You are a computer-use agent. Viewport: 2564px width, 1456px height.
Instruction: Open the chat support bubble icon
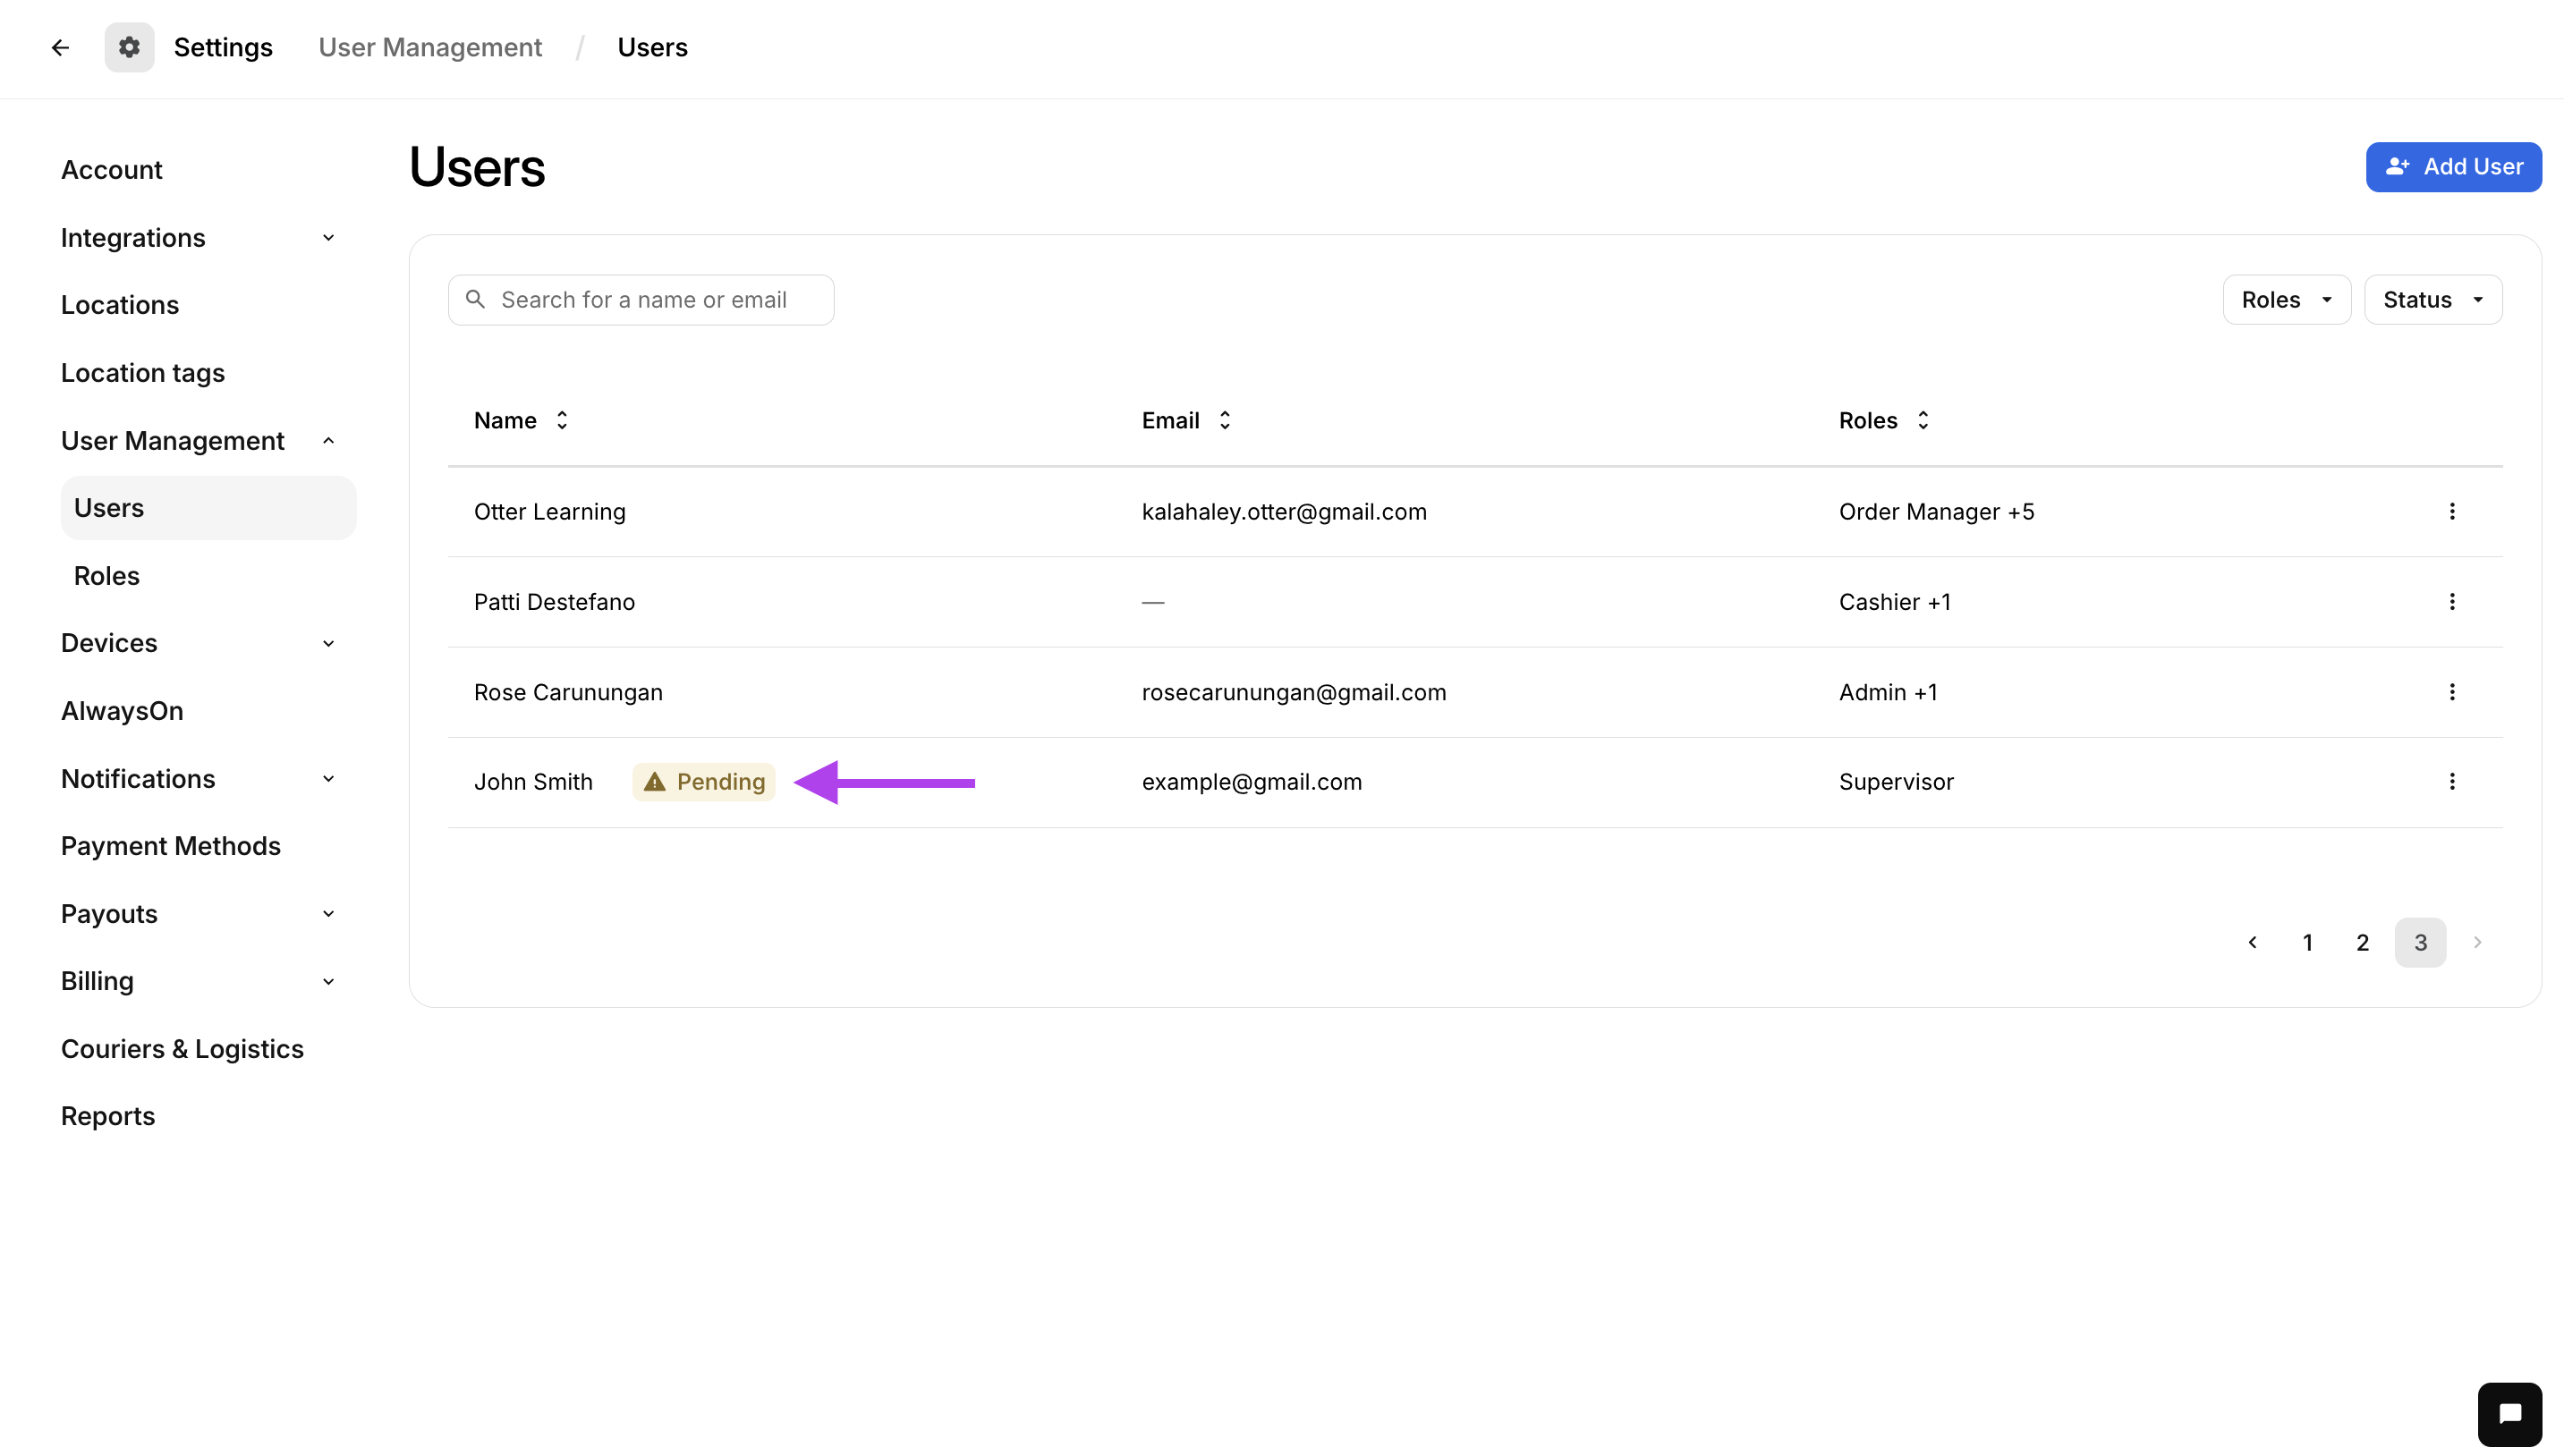2509,1413
